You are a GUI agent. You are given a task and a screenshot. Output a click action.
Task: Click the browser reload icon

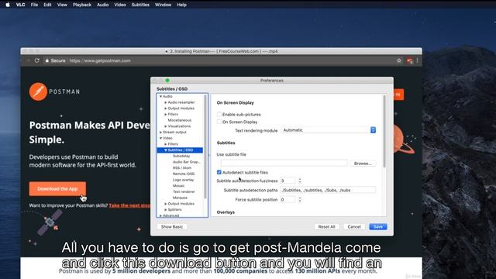(36, 60)
